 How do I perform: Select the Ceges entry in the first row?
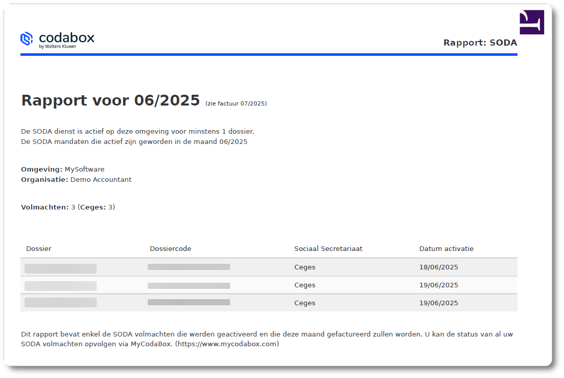coord(304,267)
